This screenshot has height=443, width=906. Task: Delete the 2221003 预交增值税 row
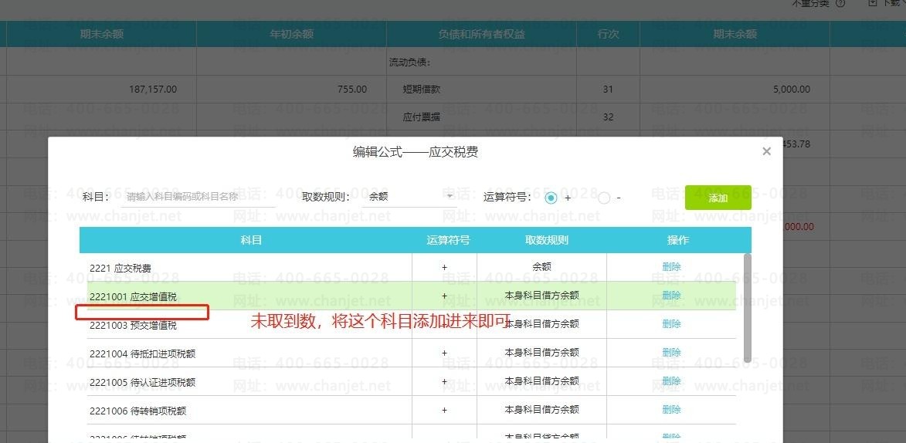(x=671, y=323)
